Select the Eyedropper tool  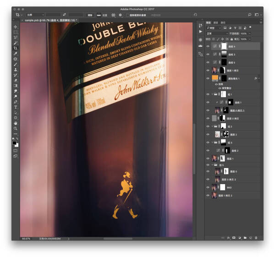(x=16, y=54)
